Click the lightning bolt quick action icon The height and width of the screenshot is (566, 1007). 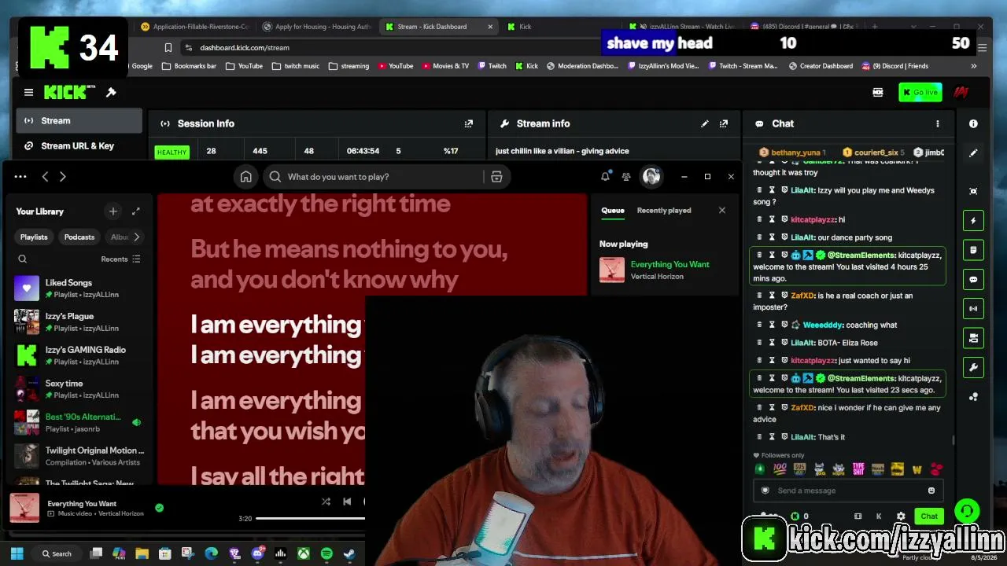pyautogui.click(x=973, y=221)
